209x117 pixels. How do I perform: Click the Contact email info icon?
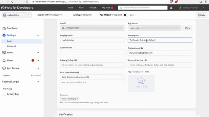click(x=142, y=48)
